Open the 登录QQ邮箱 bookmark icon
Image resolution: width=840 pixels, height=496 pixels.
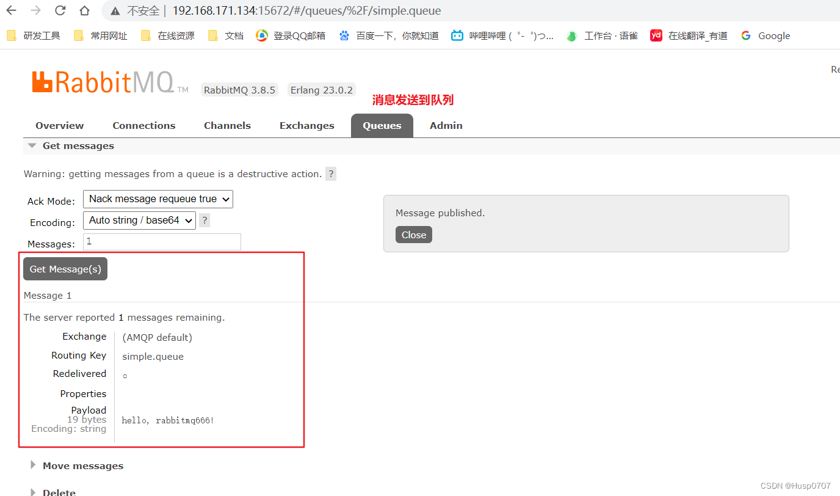pos(261,35)
